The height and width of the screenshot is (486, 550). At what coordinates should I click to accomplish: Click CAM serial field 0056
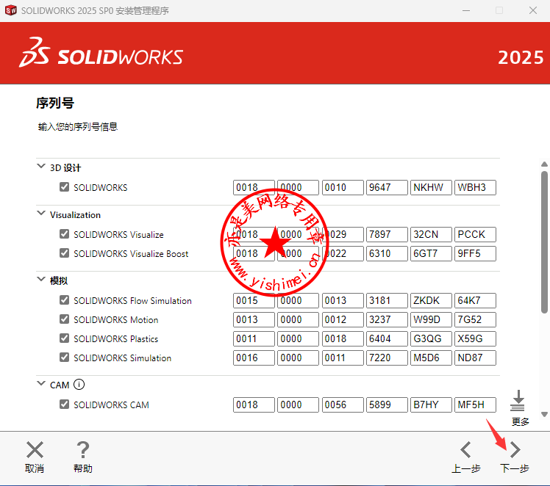point(343,405)
